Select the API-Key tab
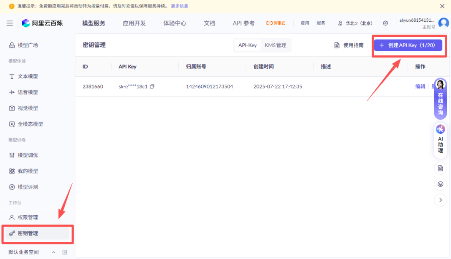The height and width of the screenshot is (259, 451). tap(248, 45)
